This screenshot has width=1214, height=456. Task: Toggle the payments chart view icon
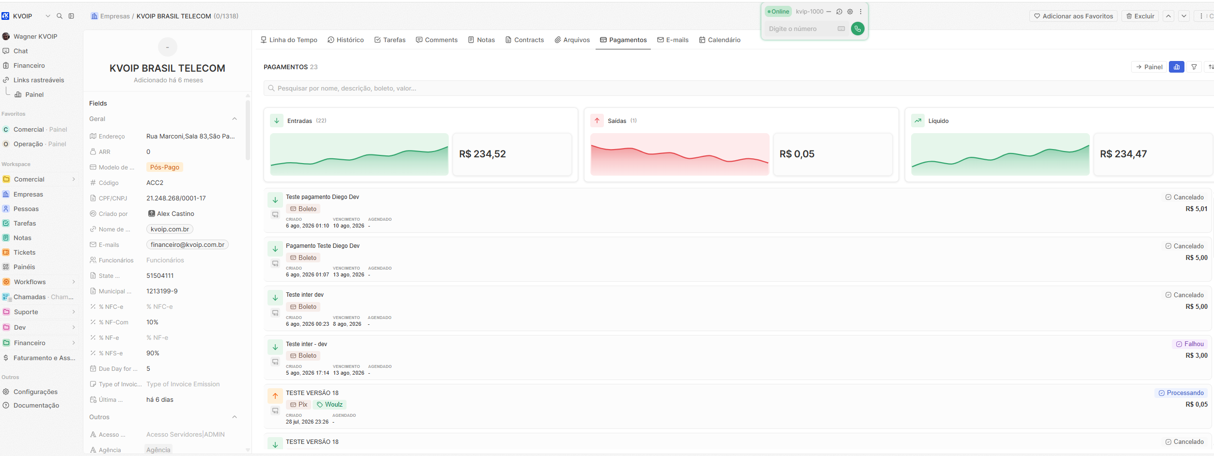click(x=1177, y=67)
